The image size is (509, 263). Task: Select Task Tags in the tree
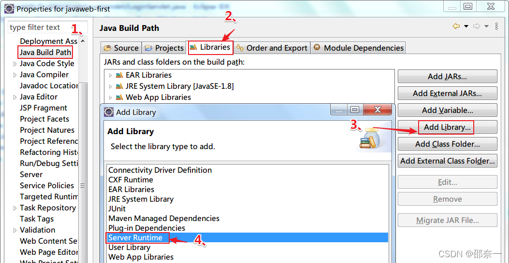(36, 219)
